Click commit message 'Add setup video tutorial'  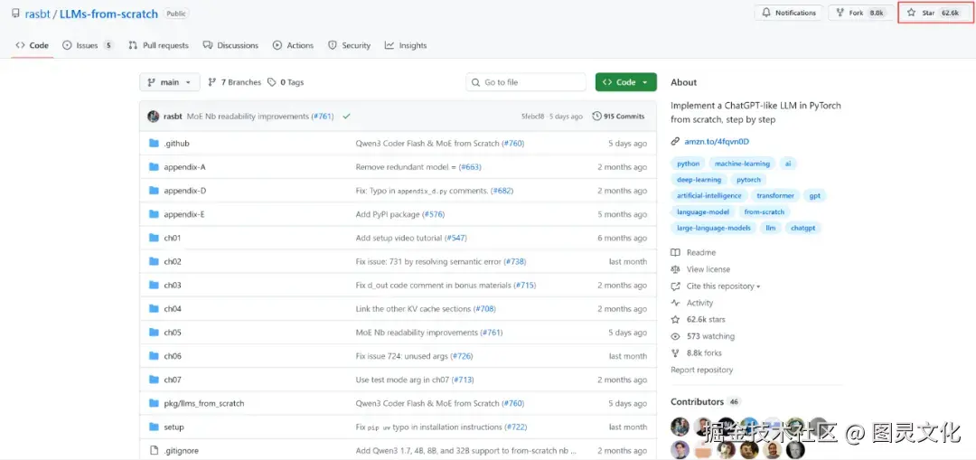coord(399,238)
